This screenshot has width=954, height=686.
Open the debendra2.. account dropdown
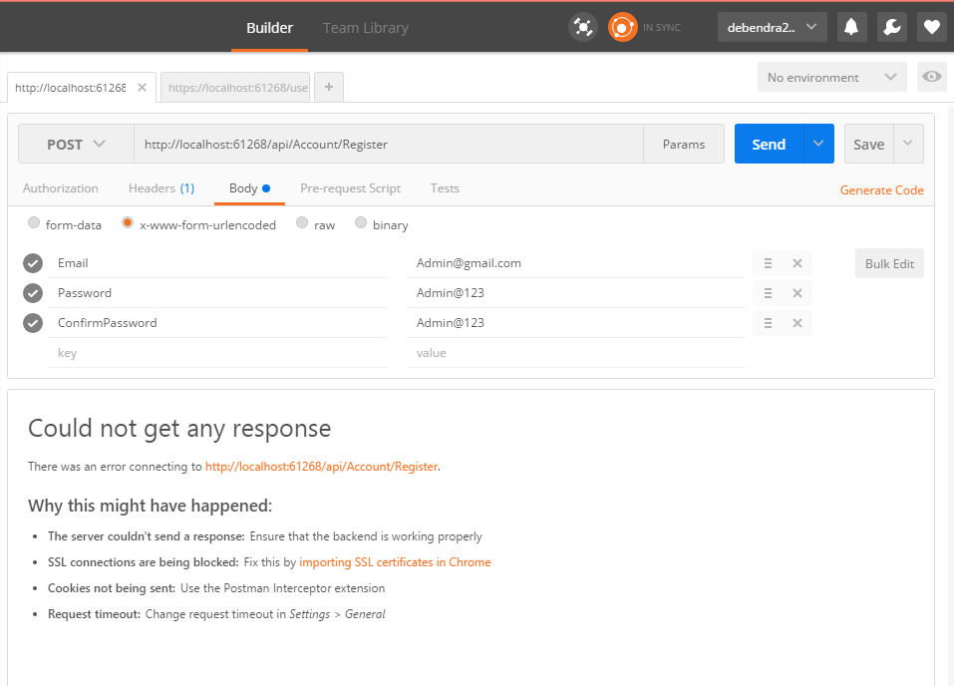[x=773, y=27]
